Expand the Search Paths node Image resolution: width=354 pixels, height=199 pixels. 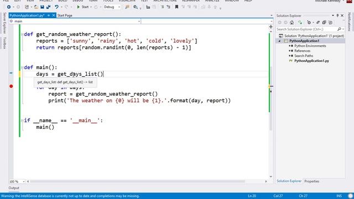point(290,56)
